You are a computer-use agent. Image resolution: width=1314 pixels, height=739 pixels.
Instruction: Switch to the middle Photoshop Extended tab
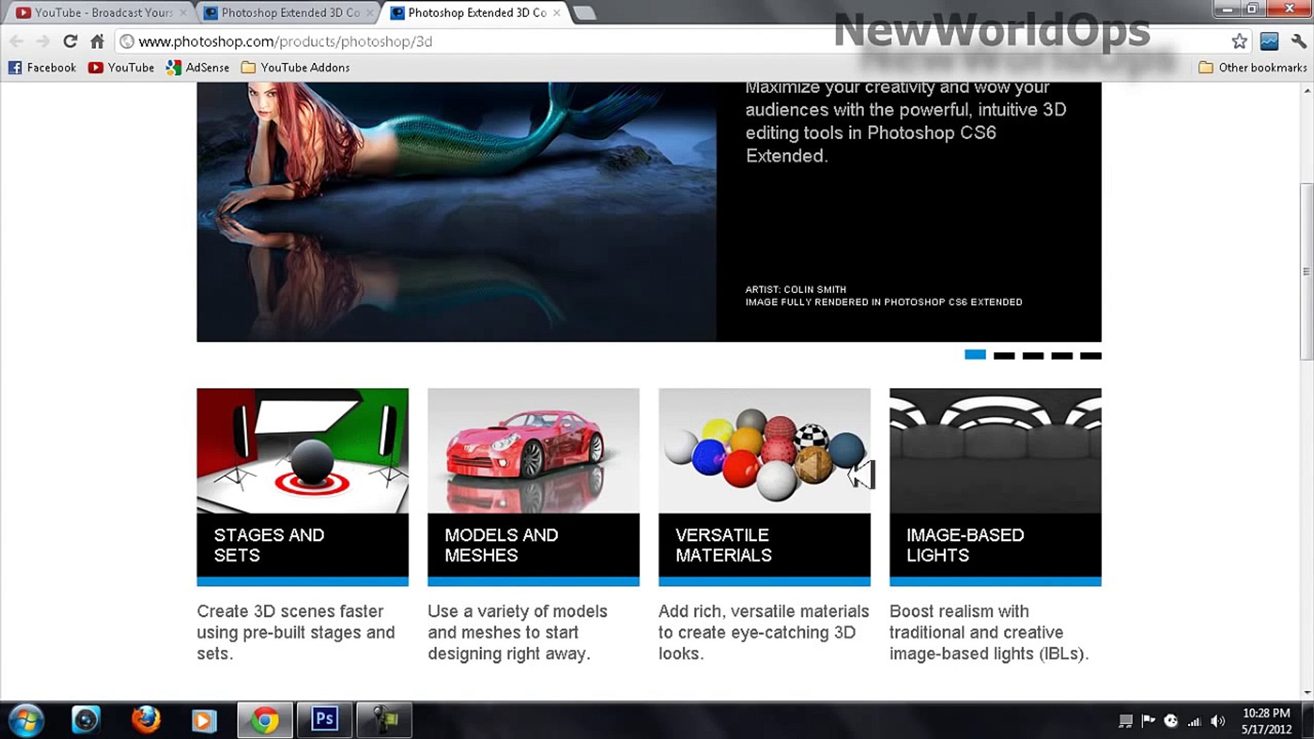point(290,12)
